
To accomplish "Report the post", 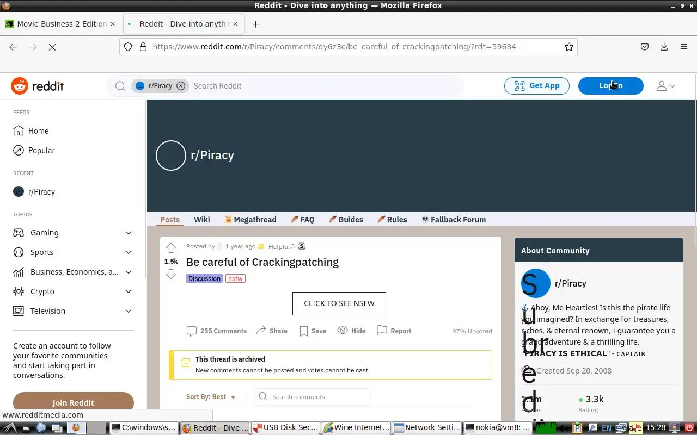I will pos(394,331).
